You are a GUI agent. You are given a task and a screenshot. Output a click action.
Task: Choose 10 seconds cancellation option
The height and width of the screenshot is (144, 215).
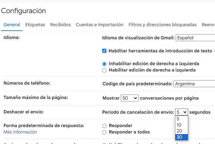pos(181,125)
